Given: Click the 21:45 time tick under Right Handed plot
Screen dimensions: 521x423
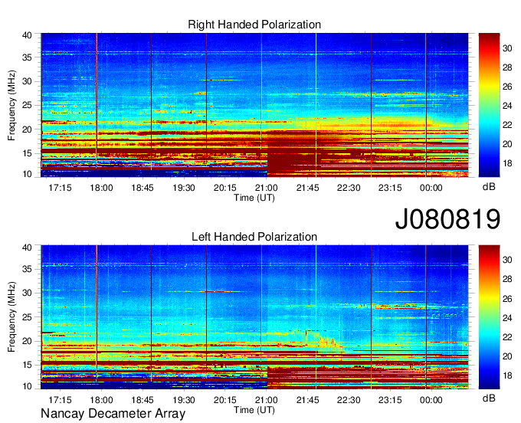Looking at the screenshot, I should pyautogui.click(x=307, y=188).
